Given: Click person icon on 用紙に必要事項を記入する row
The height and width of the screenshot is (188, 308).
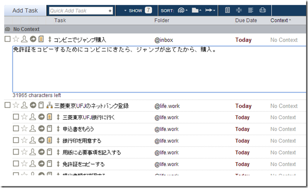Looking at the screenshot, I should pyautogui.click(x=33, y=152).
